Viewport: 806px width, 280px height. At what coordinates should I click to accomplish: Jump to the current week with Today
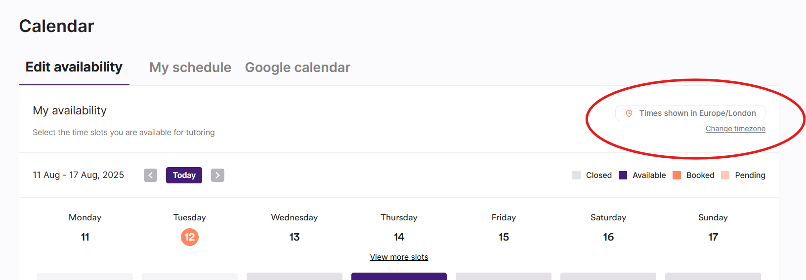pos(184,175)
